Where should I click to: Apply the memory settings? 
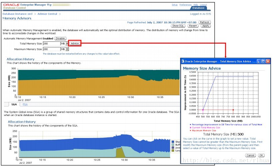click(x=206, y=26)
